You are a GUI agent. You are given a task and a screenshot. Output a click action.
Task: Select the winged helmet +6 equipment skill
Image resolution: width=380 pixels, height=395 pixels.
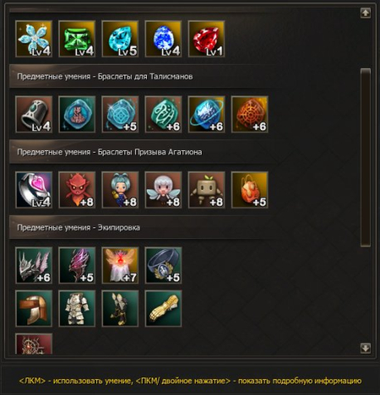34,266
